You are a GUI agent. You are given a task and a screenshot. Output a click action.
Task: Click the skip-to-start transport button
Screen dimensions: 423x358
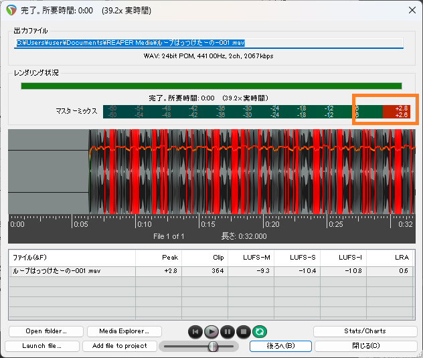tap(195, 331)
